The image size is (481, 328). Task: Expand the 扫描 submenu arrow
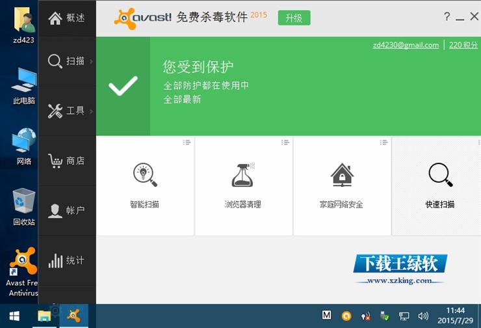tap(92, 61)
